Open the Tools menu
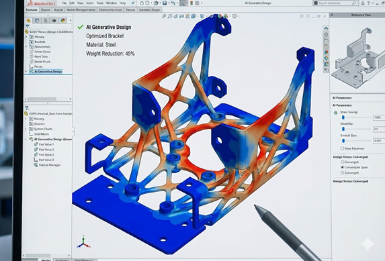Image resolution: width=385 pixels, height=261 pixels. [99, 3]
